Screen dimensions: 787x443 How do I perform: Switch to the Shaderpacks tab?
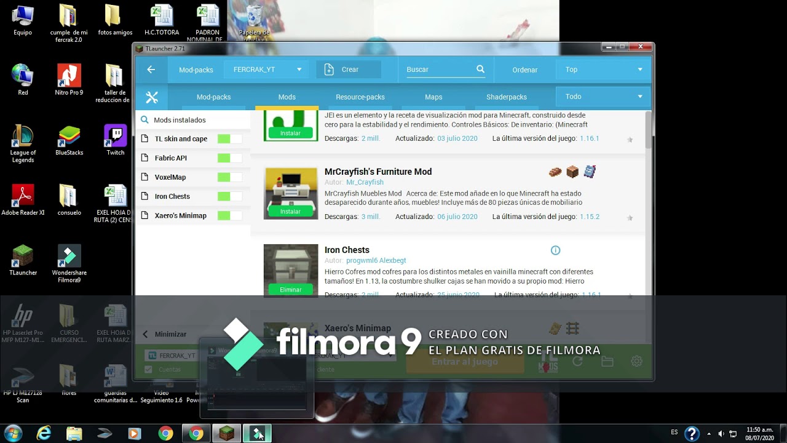pyautogui.click(x=507, y=97)
